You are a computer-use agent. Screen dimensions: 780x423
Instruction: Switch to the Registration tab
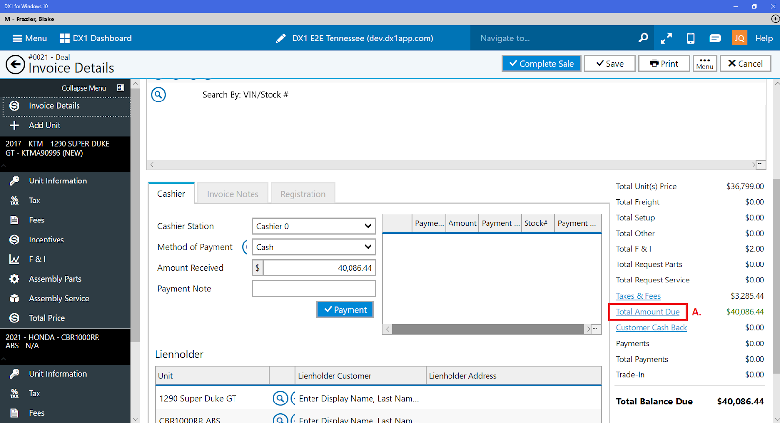(303, 194)
